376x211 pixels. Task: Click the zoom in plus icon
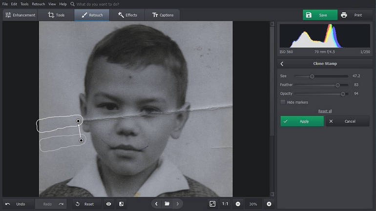(x=269, y=204)
